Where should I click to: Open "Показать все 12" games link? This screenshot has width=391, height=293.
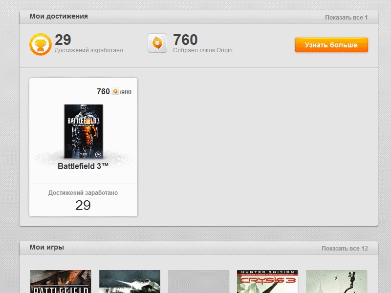[345, 249]
